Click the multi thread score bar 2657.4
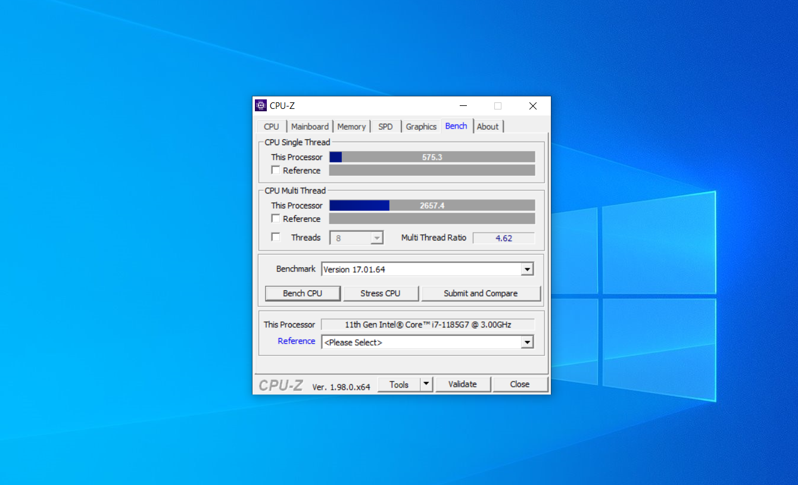This screenshot has width=798, height=485. pos(432,205)
